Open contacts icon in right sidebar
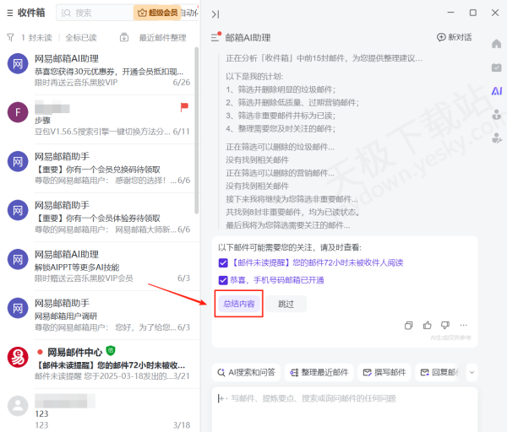507x432 pixels. 497,115
